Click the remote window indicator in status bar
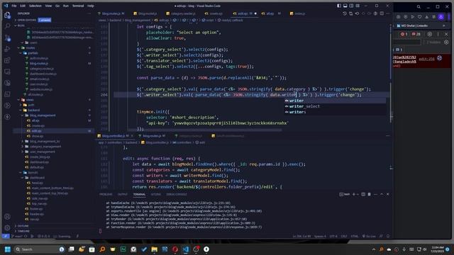454x255 pixels. click(6, 236)
